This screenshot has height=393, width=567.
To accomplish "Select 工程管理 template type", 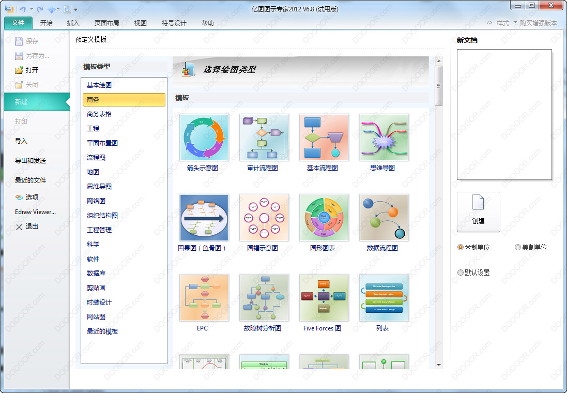I will [99, 230].
